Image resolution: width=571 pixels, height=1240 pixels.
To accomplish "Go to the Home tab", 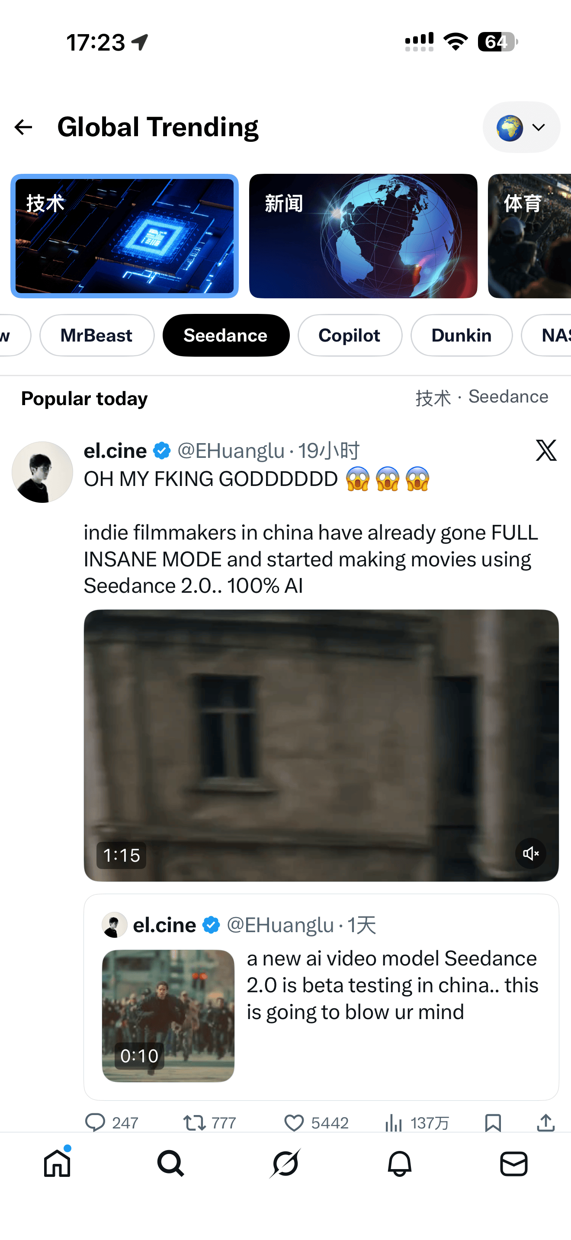I will [x=57, y=1163].
